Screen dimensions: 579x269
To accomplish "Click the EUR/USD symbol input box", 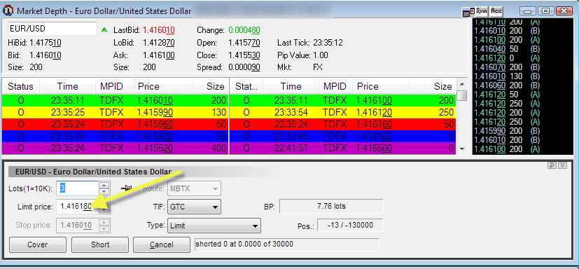I will (x=52, y=29).
